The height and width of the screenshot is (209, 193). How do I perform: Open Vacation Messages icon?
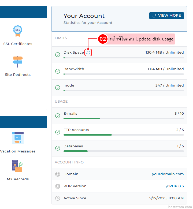[x=18, y=138]
